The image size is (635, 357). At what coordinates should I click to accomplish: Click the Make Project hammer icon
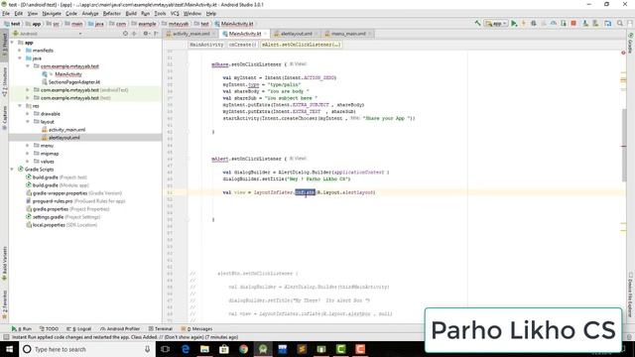point(478,24)
